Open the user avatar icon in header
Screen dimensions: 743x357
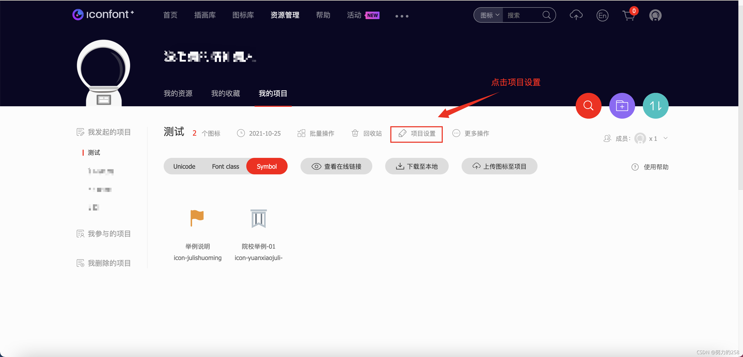655,15
